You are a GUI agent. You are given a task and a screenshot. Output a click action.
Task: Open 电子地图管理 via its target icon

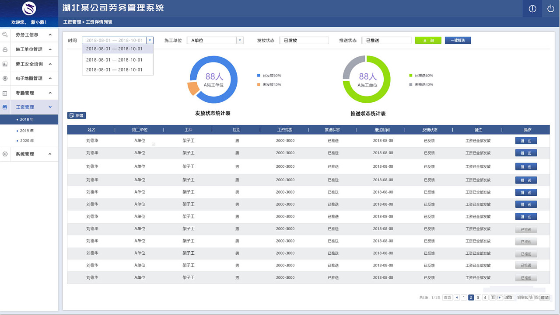5,78
